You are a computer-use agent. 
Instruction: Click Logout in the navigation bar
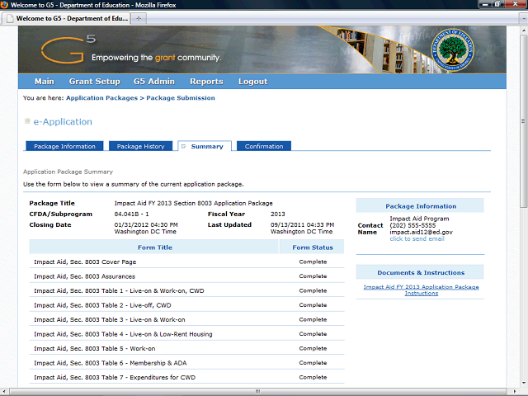pyautogui.click(x=252, y=82)
